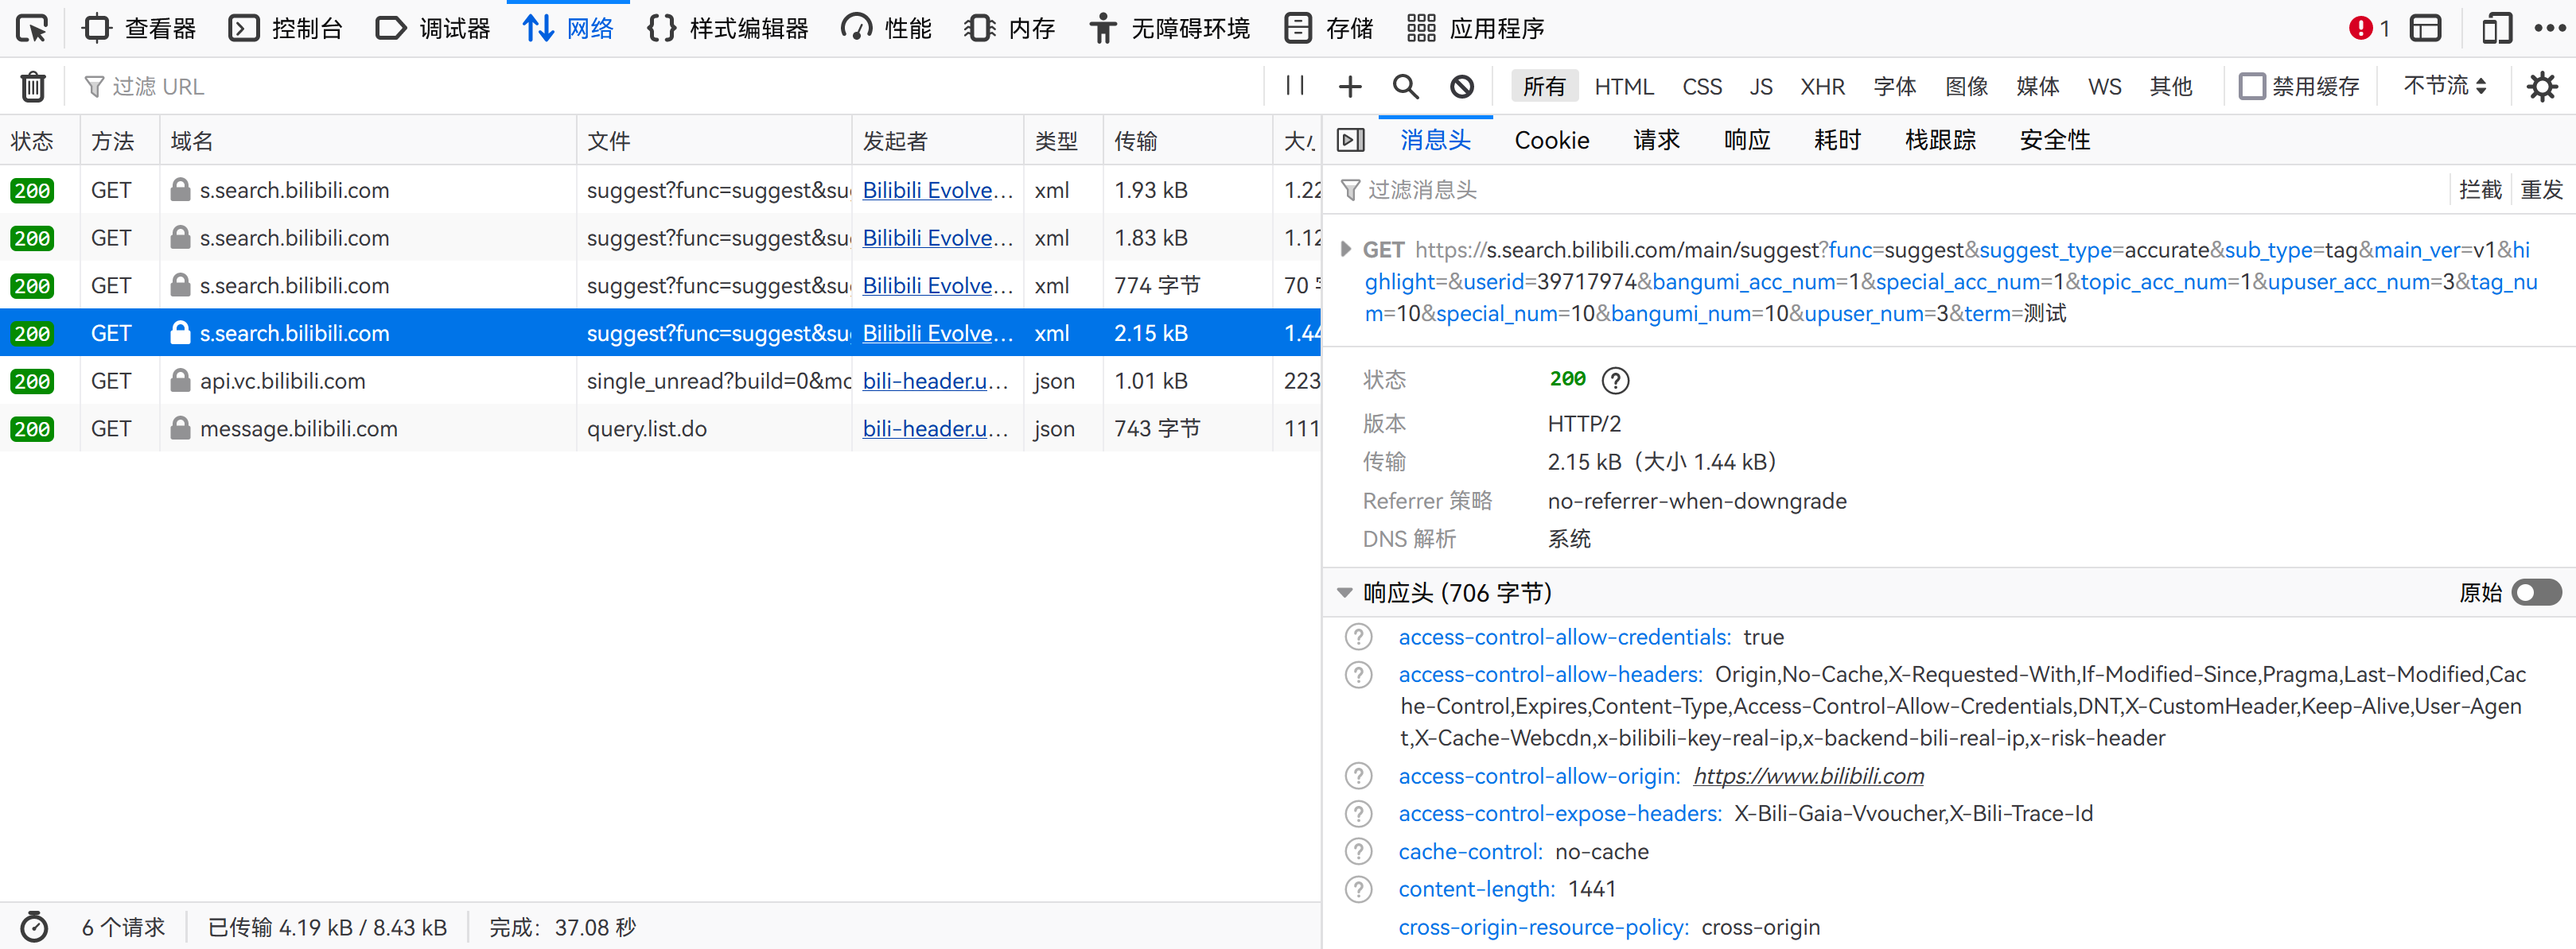This screenshot has height=949, width=2576.
Task: Open the 存储 panel
Action: click(1327, 27)
